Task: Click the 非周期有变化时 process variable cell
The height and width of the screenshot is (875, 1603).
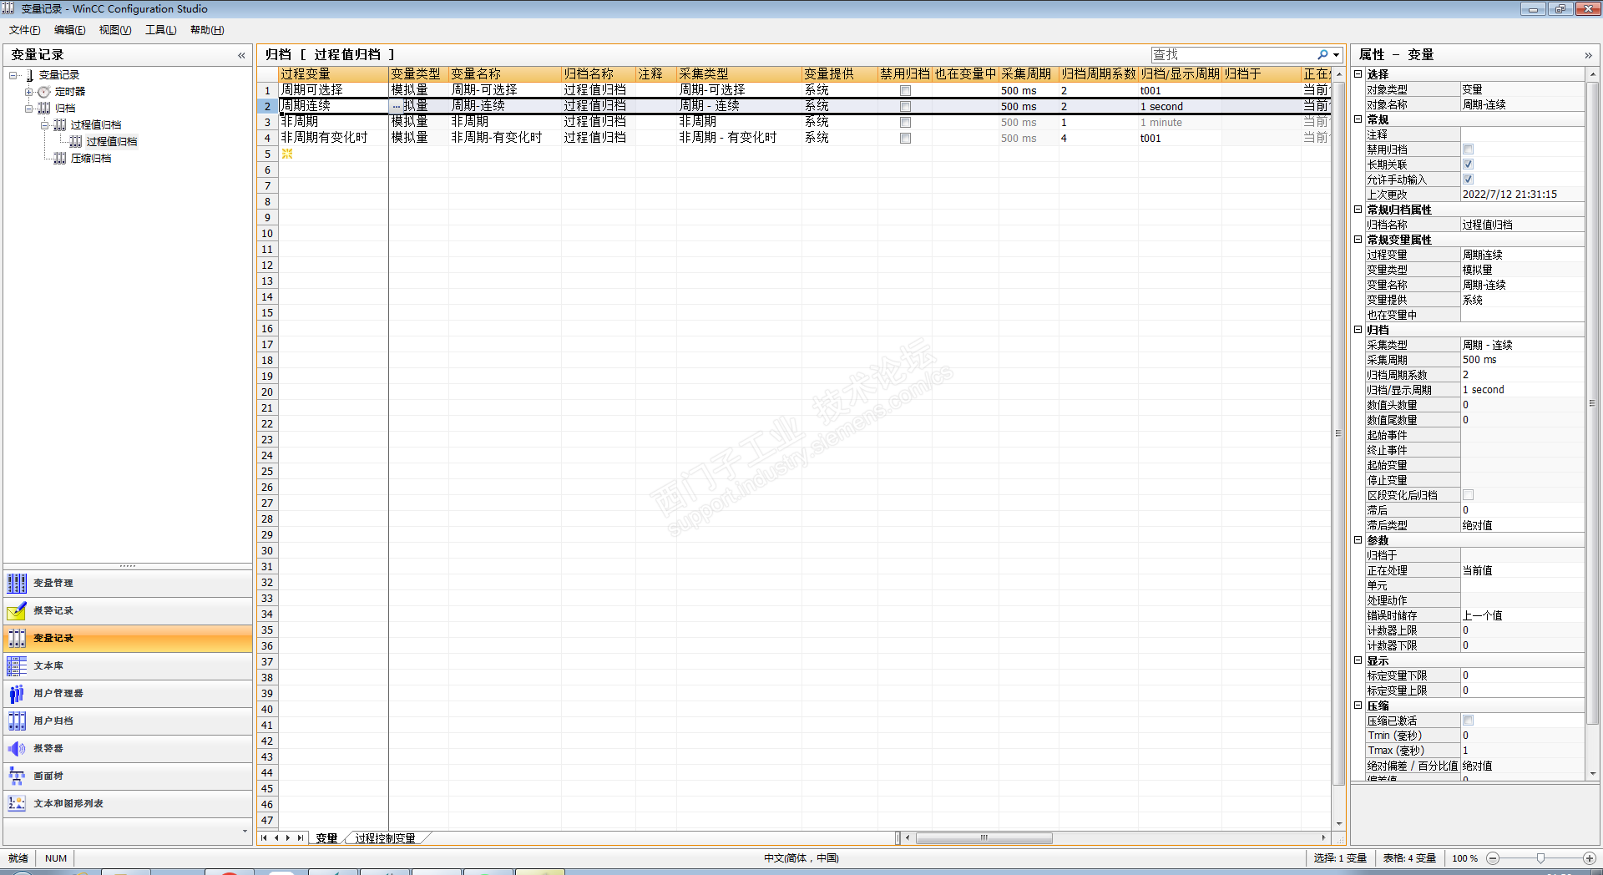Action: pyautogui.click(x=333, y=138)
